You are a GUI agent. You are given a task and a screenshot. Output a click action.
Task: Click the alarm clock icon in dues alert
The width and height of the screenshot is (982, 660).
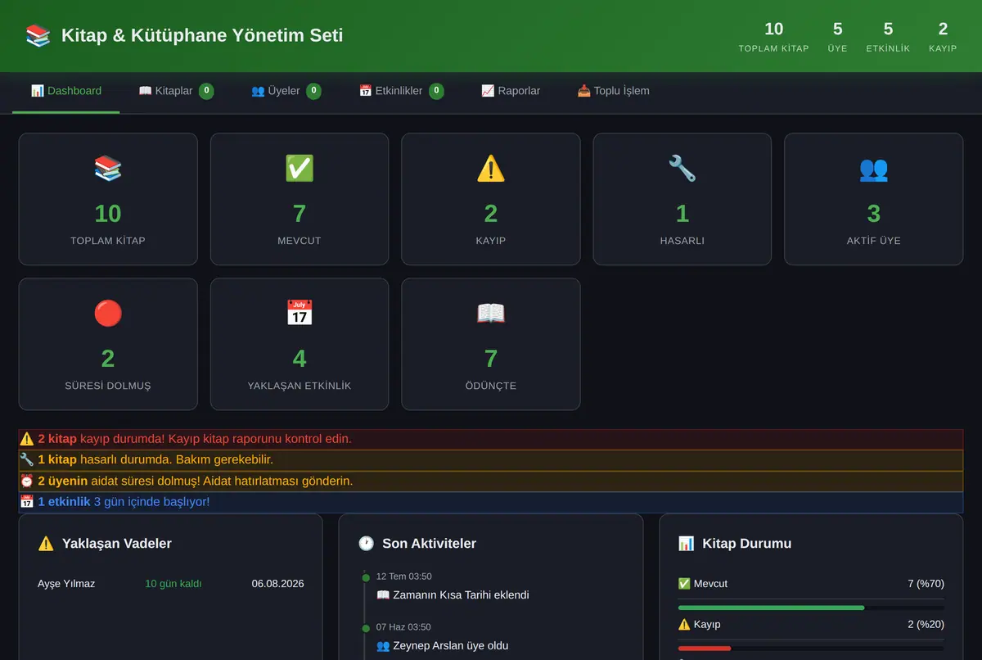(27, 481)
